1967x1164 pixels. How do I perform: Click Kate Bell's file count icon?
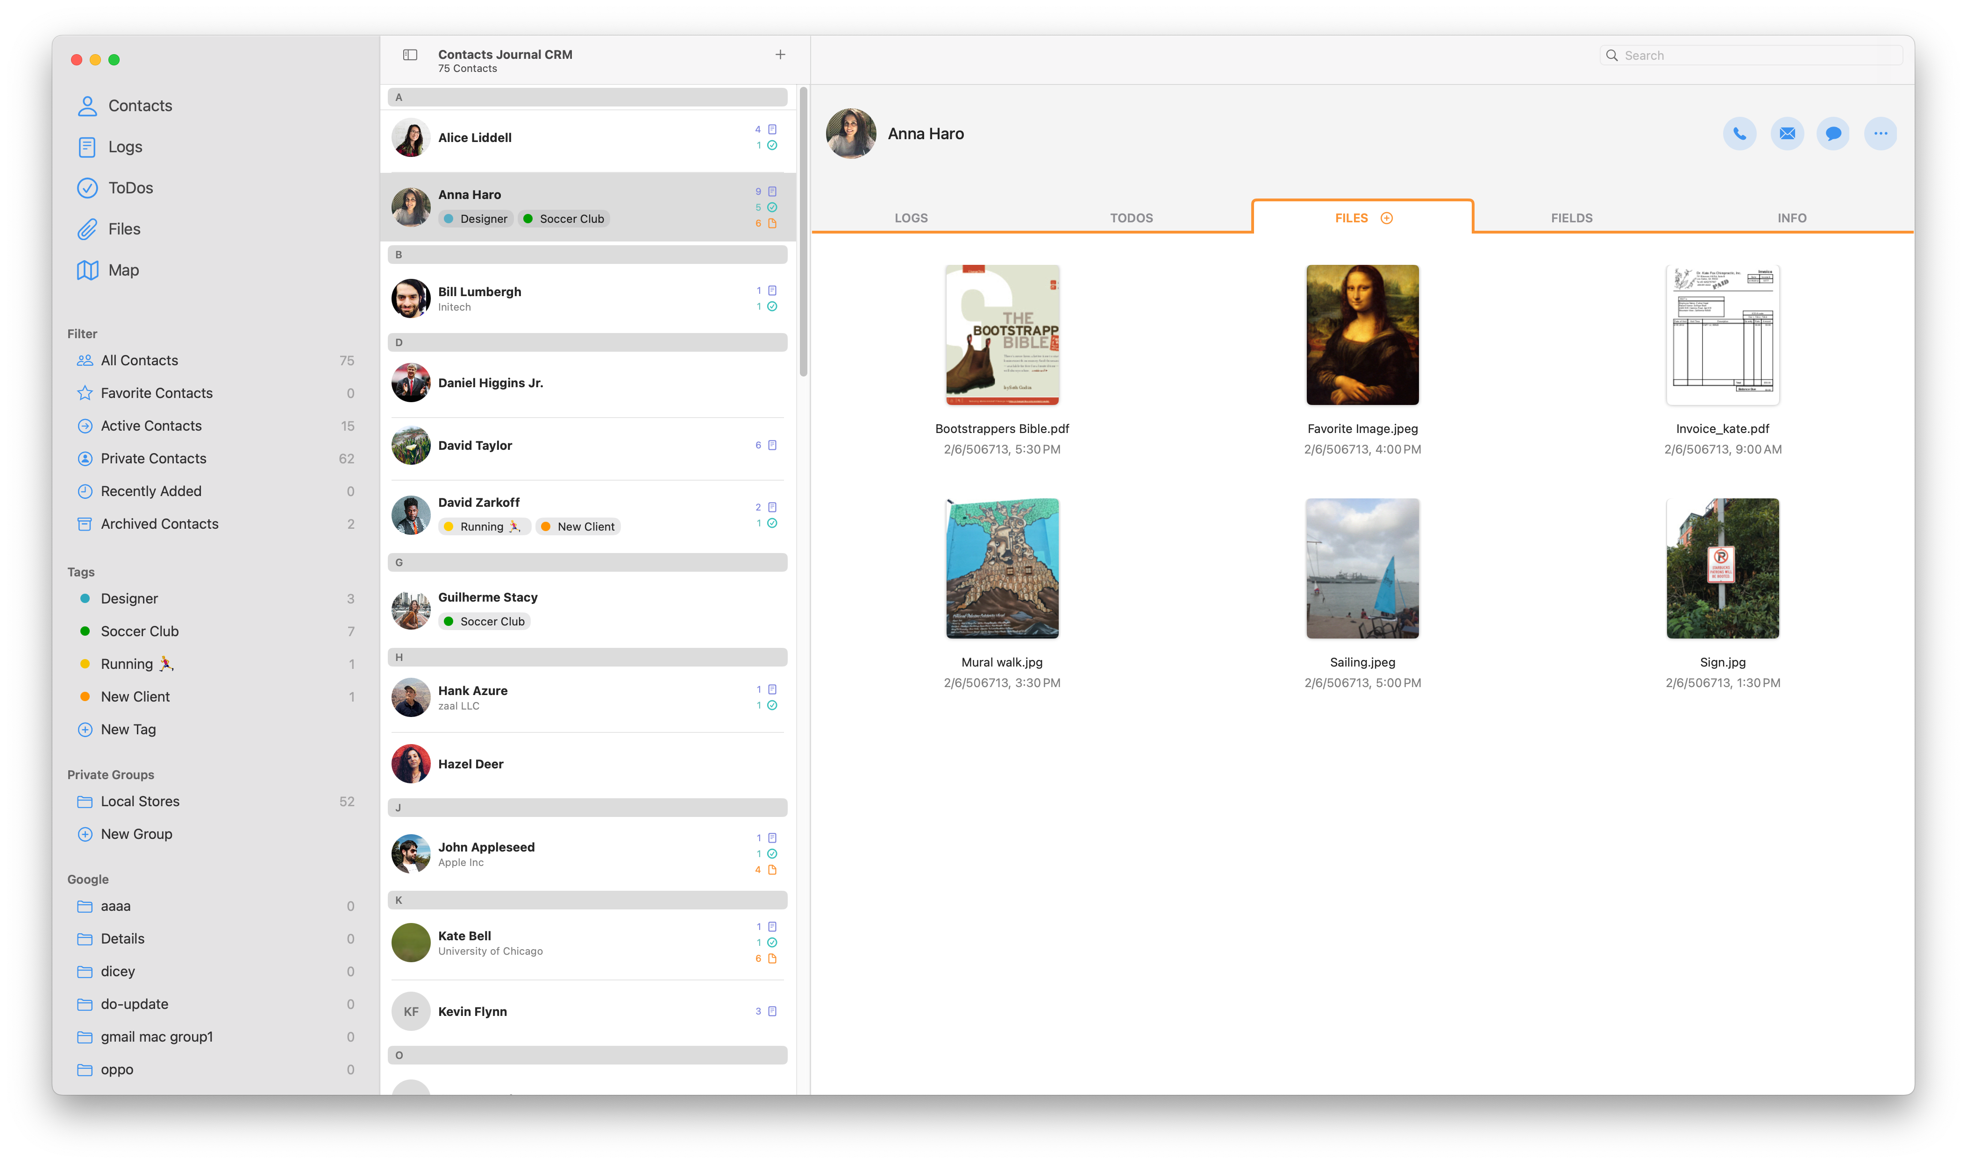[772, 958]
